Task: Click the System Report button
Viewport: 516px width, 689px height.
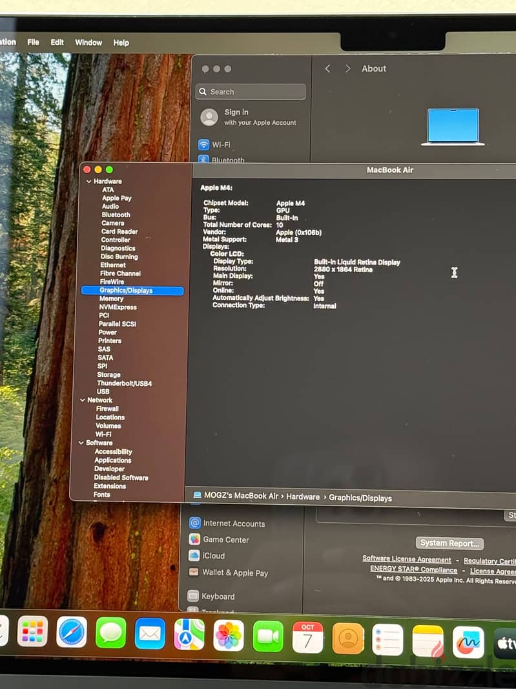Action: 449,543
